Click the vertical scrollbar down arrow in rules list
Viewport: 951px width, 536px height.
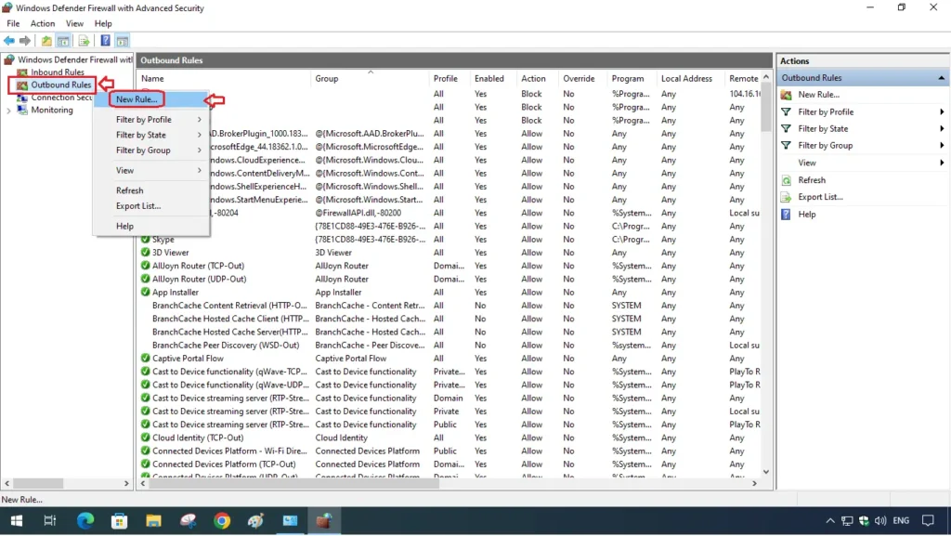[x=766, y=472]
